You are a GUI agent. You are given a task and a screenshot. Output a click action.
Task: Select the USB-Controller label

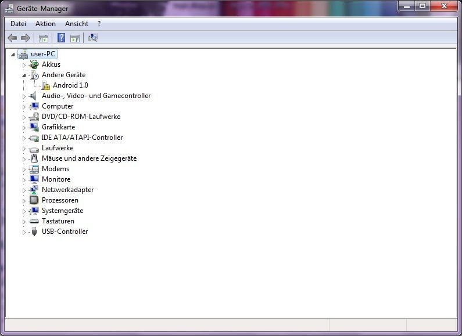click(65, 232)
